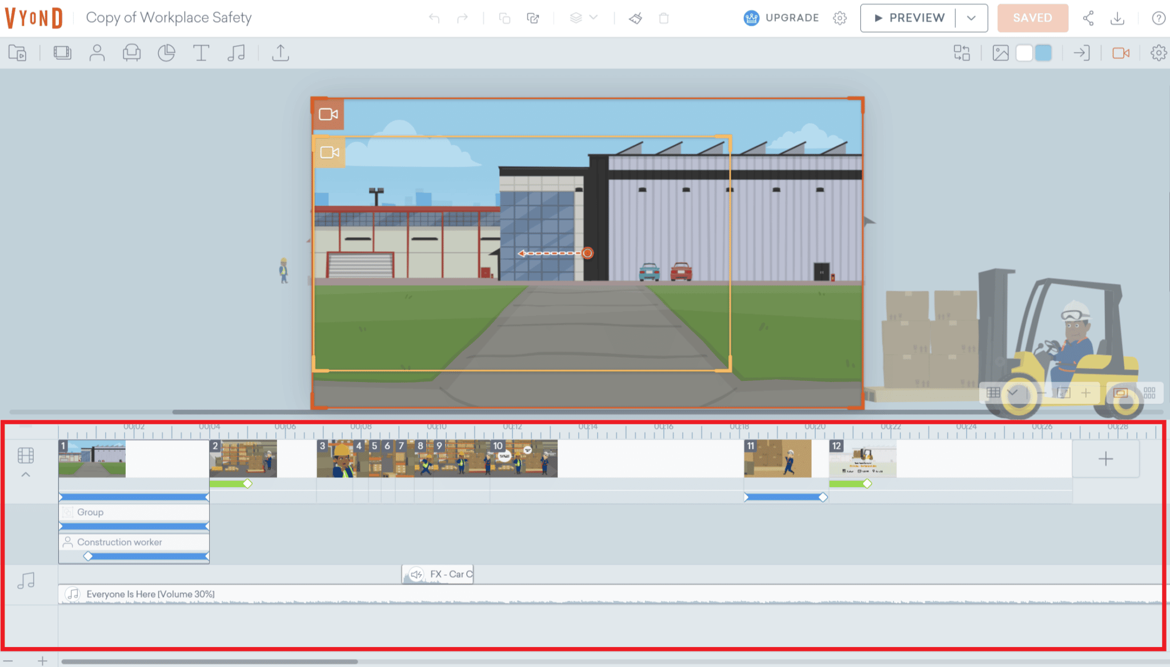Open the Character library

tap(97, 53)
